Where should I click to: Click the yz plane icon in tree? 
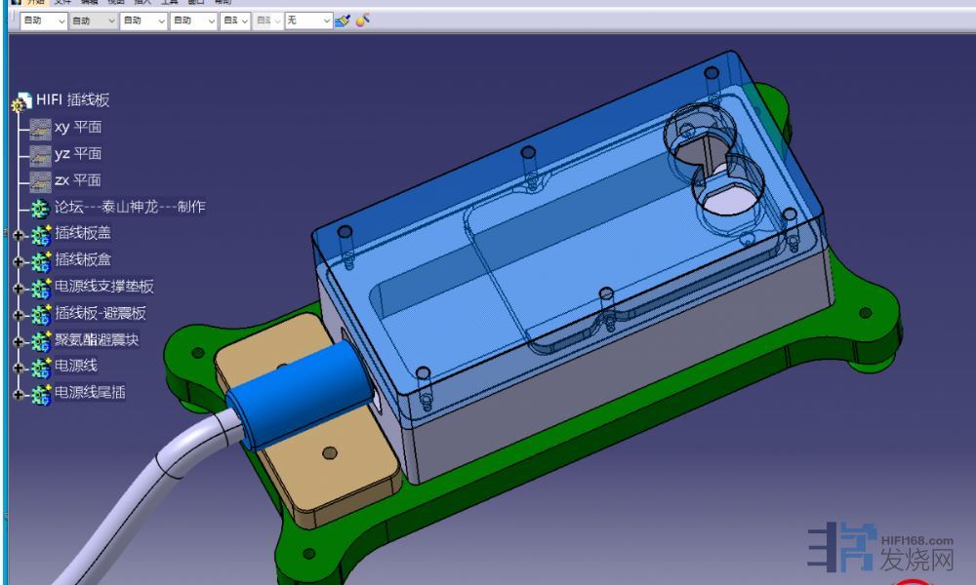40,154
